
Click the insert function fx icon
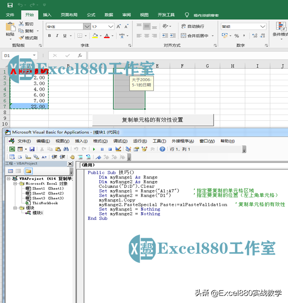tap(80, 56)
